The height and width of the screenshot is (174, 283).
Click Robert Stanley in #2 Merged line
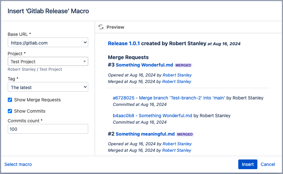tap(177, 150)
